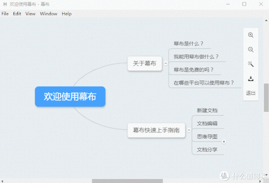Open the Window menu
Viewport: 269px width, 183px height.
pos(48,14)
